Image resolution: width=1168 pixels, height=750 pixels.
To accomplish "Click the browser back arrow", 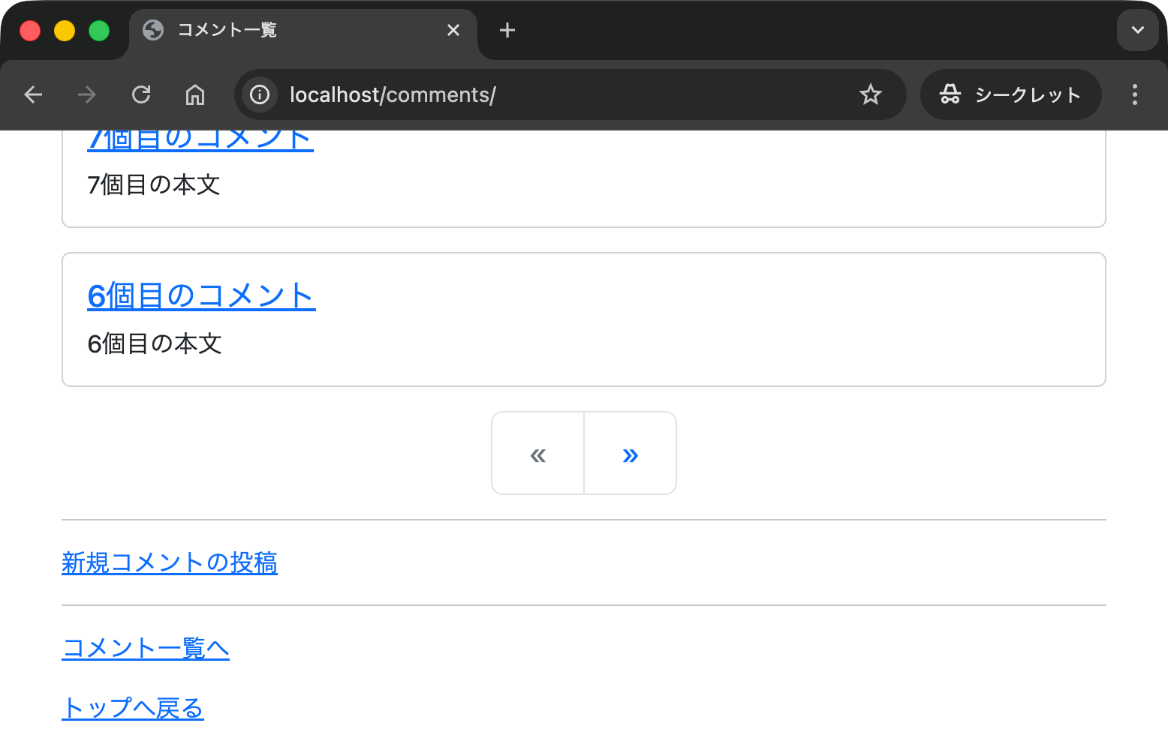I will click(x=33, y=94).
